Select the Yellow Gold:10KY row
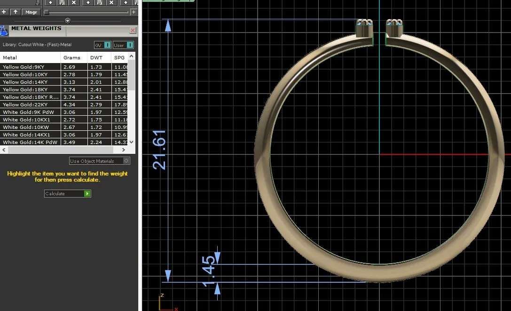The image size is (511, 311). click(x=64, y=74)
